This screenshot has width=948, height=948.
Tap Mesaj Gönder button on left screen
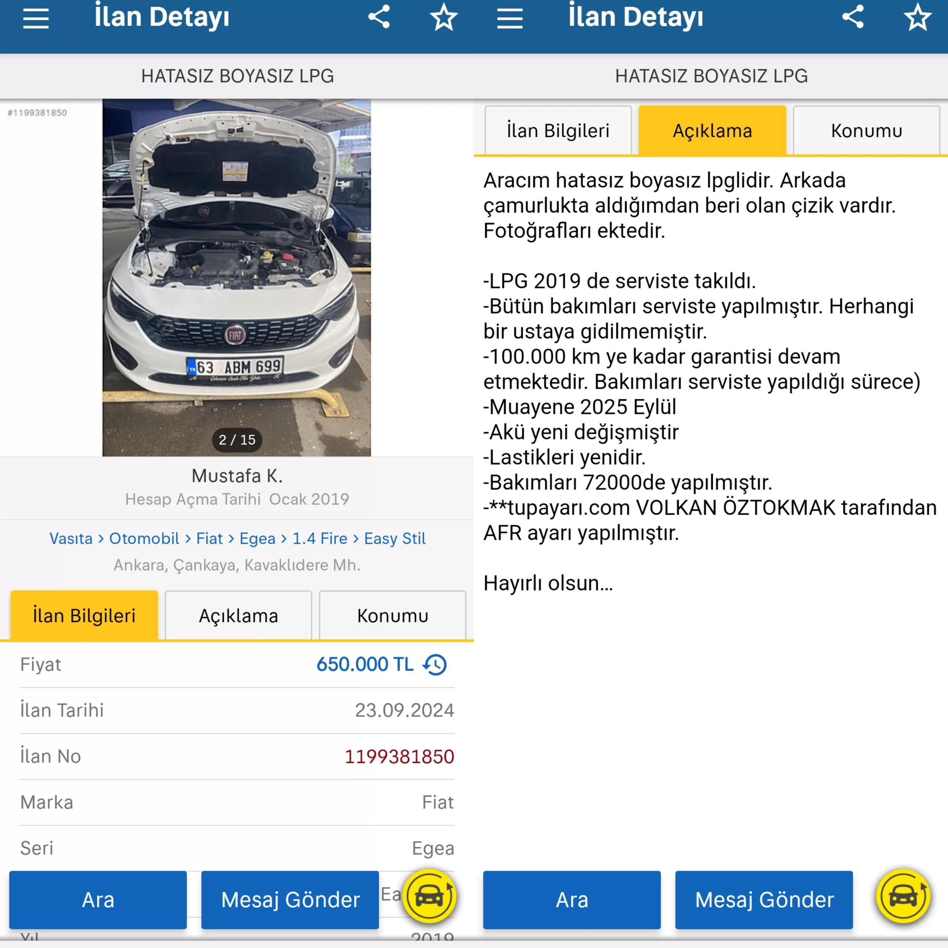coord(290,900)
